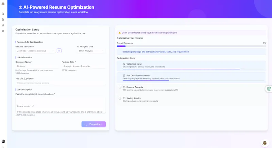
Task: Click the Job URL optional input field
Action: click(61, 83)
